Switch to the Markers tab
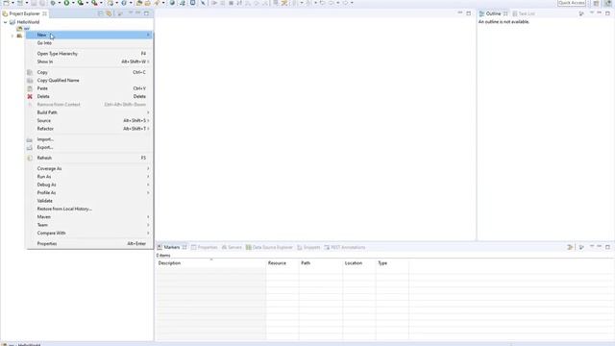This screenshot has height=346, width=615. pos(172,247)
